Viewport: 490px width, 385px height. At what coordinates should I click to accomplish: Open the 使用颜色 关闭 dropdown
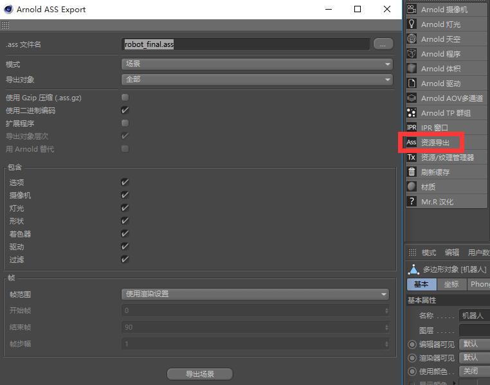(x=475, y=371)
